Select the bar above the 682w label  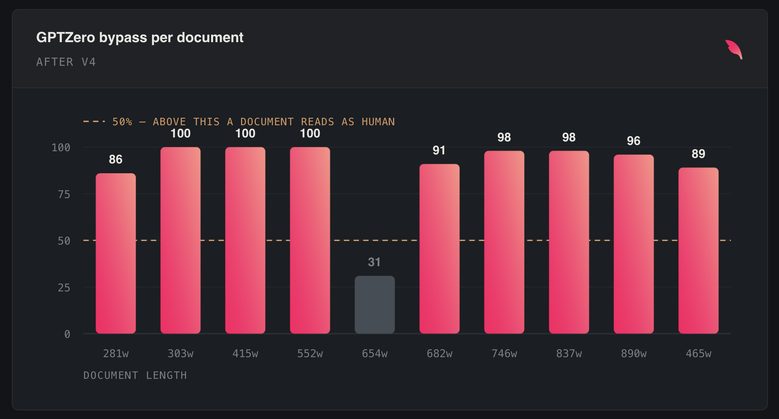[440, 248]
